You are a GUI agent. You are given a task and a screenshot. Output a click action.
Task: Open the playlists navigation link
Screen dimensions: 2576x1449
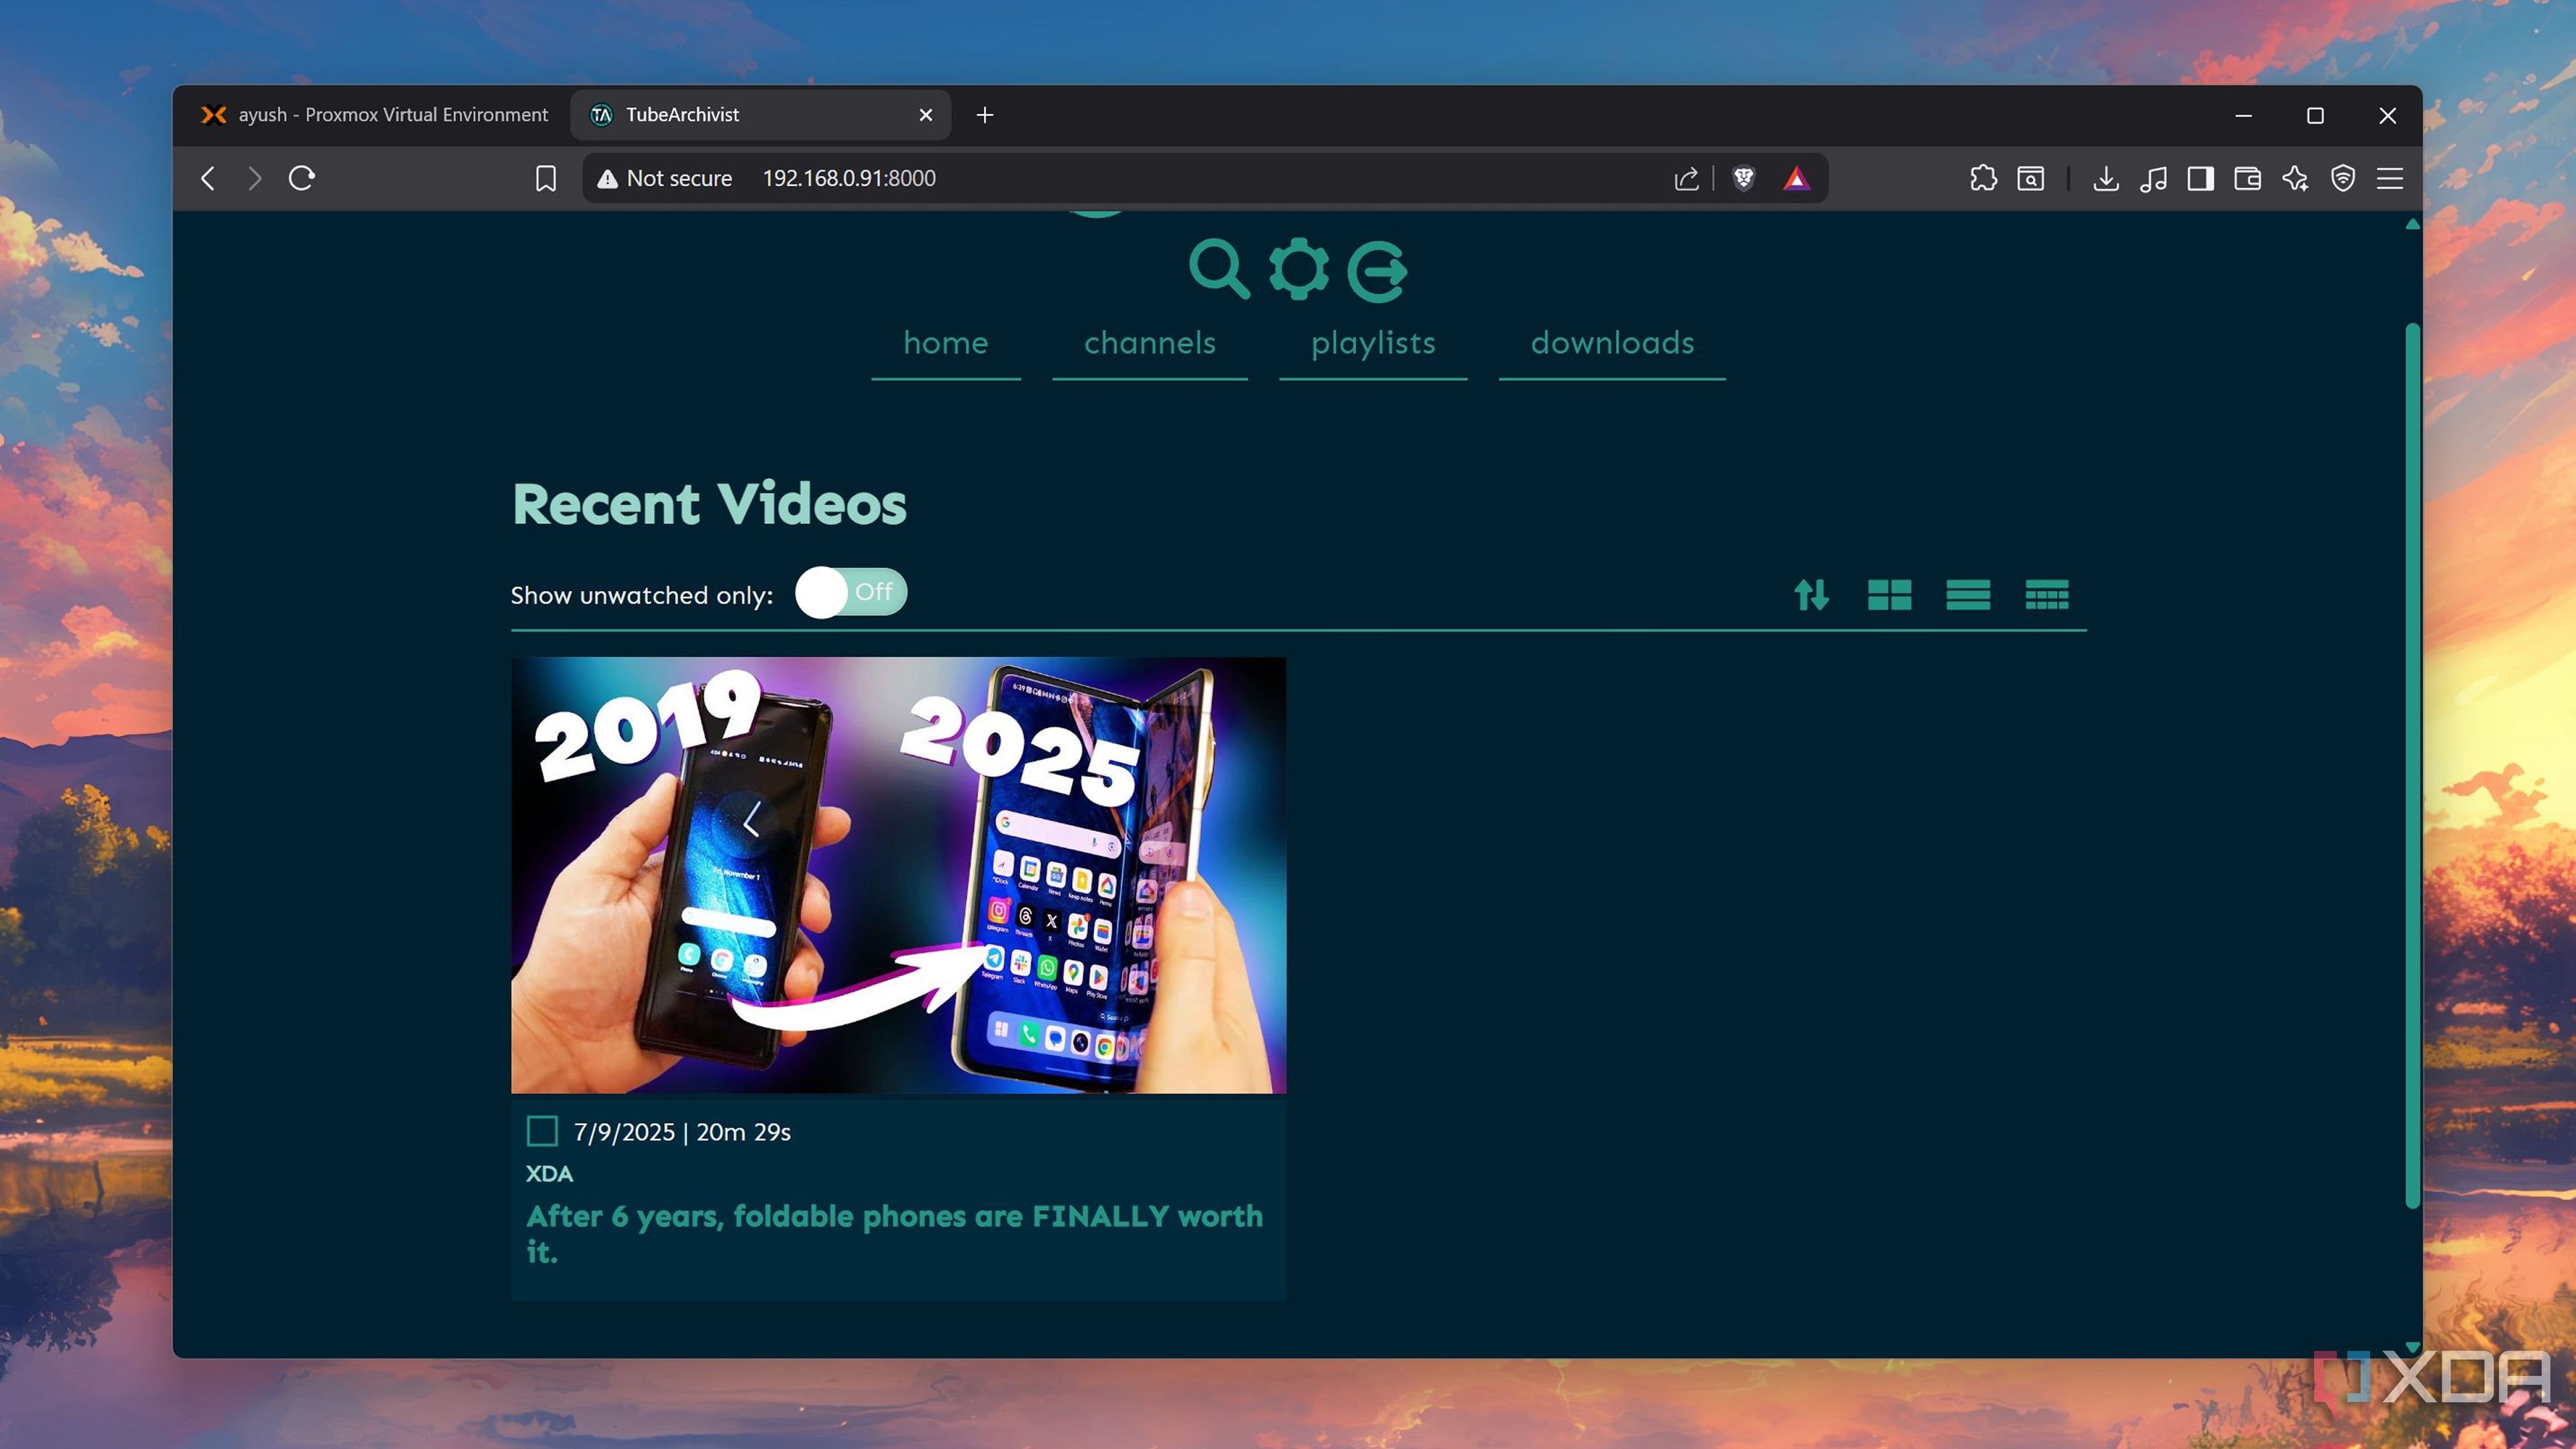tap(1373, 343)
